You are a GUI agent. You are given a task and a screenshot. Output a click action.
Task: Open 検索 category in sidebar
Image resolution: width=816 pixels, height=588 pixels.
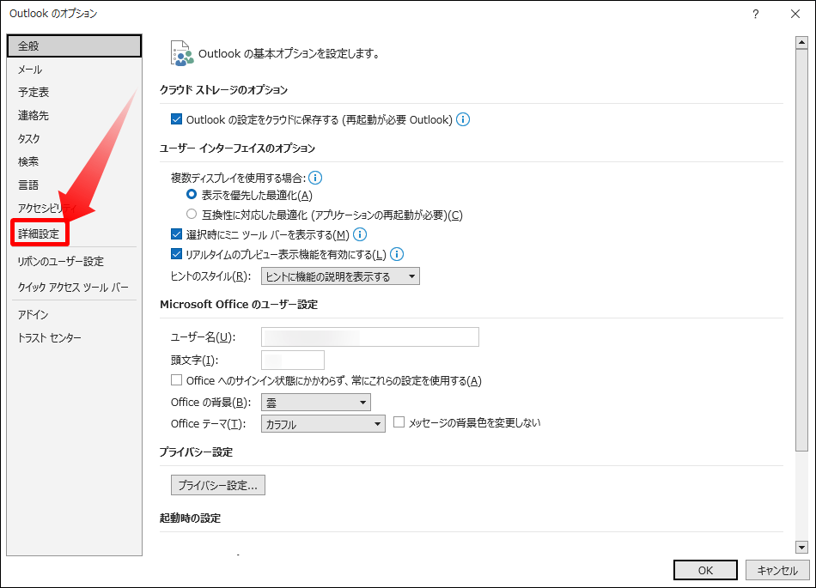75,161
